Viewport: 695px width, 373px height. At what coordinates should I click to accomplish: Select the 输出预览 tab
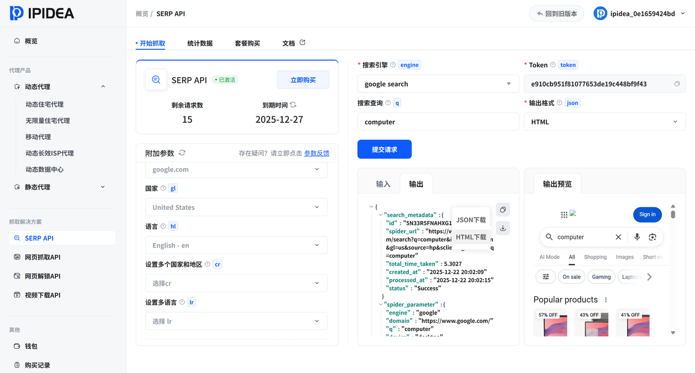557,184
